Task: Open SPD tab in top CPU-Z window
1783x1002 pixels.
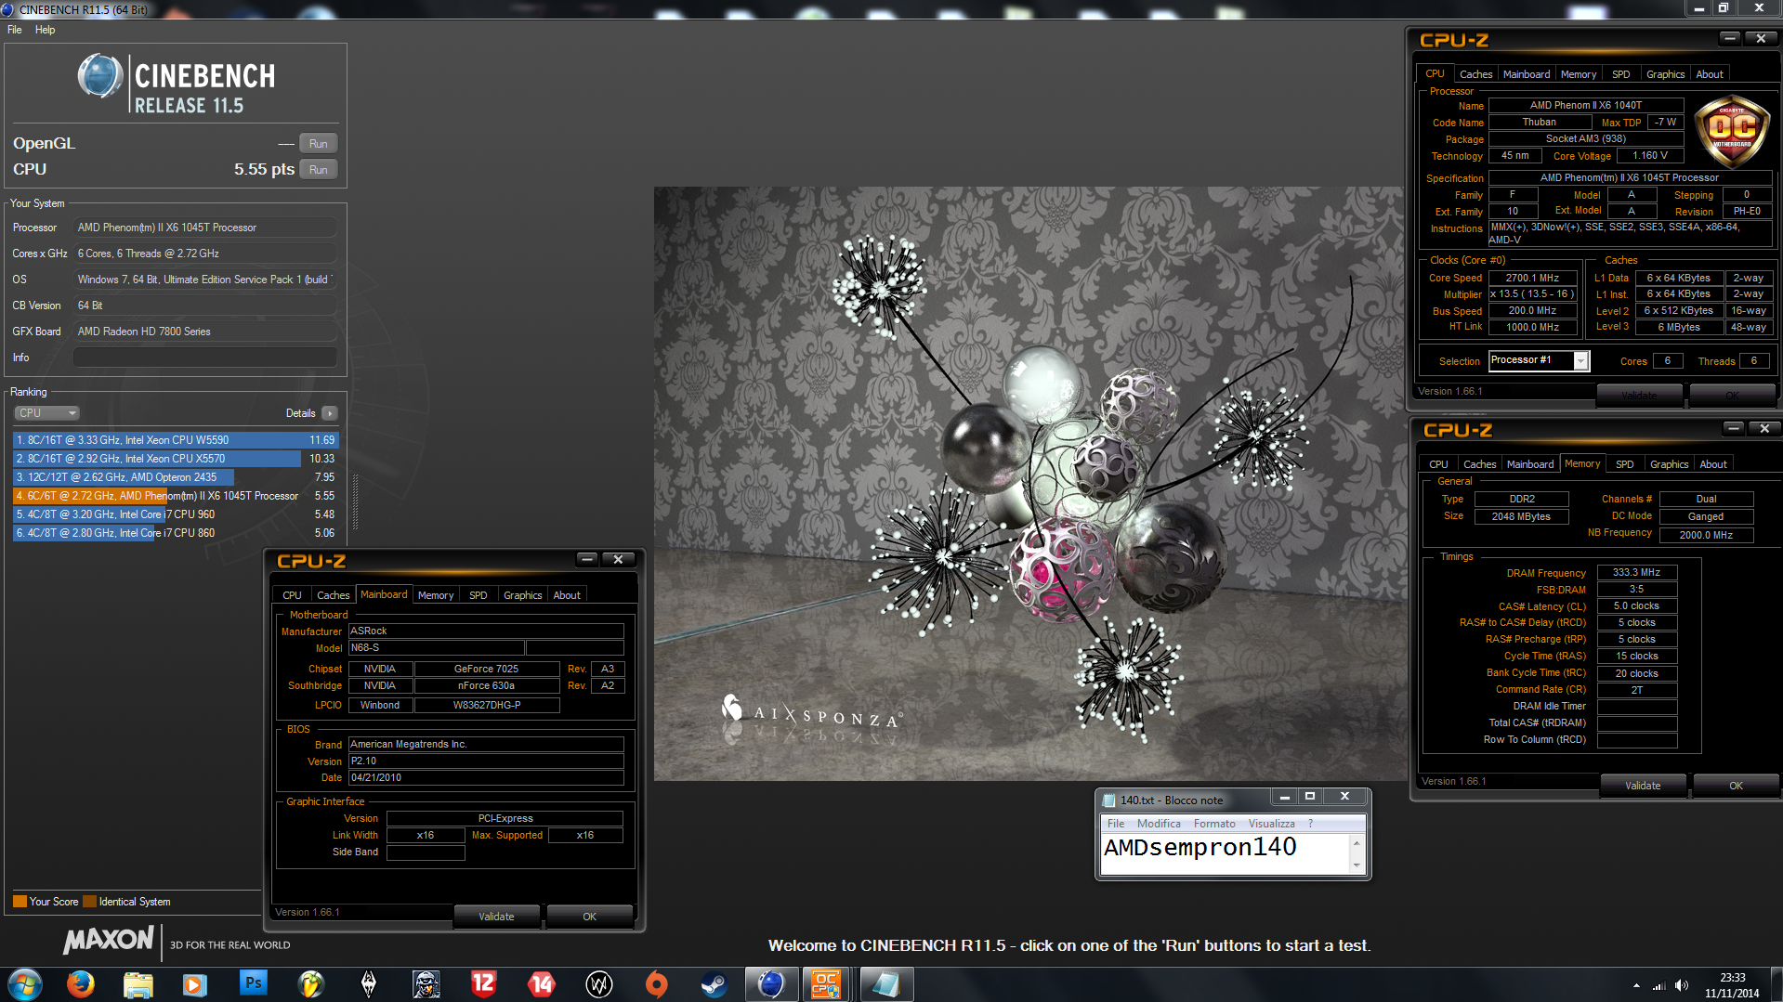Action: tap(1621, 74)
